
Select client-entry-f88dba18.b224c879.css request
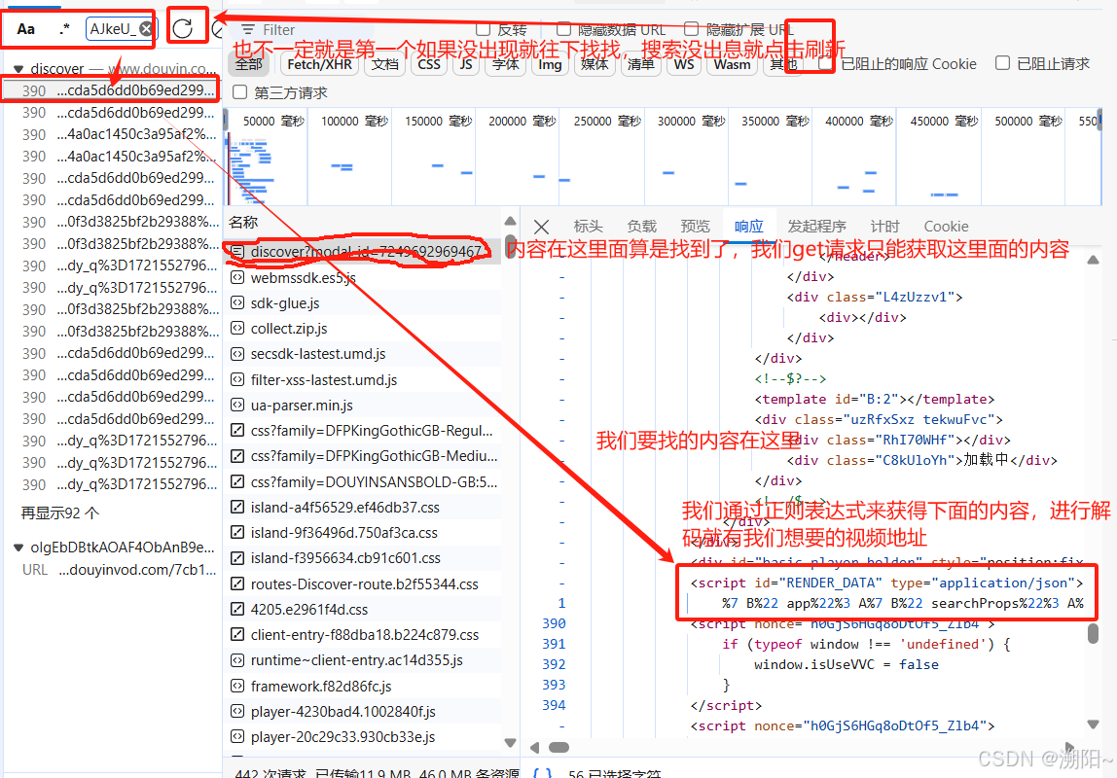click(363, 635)
